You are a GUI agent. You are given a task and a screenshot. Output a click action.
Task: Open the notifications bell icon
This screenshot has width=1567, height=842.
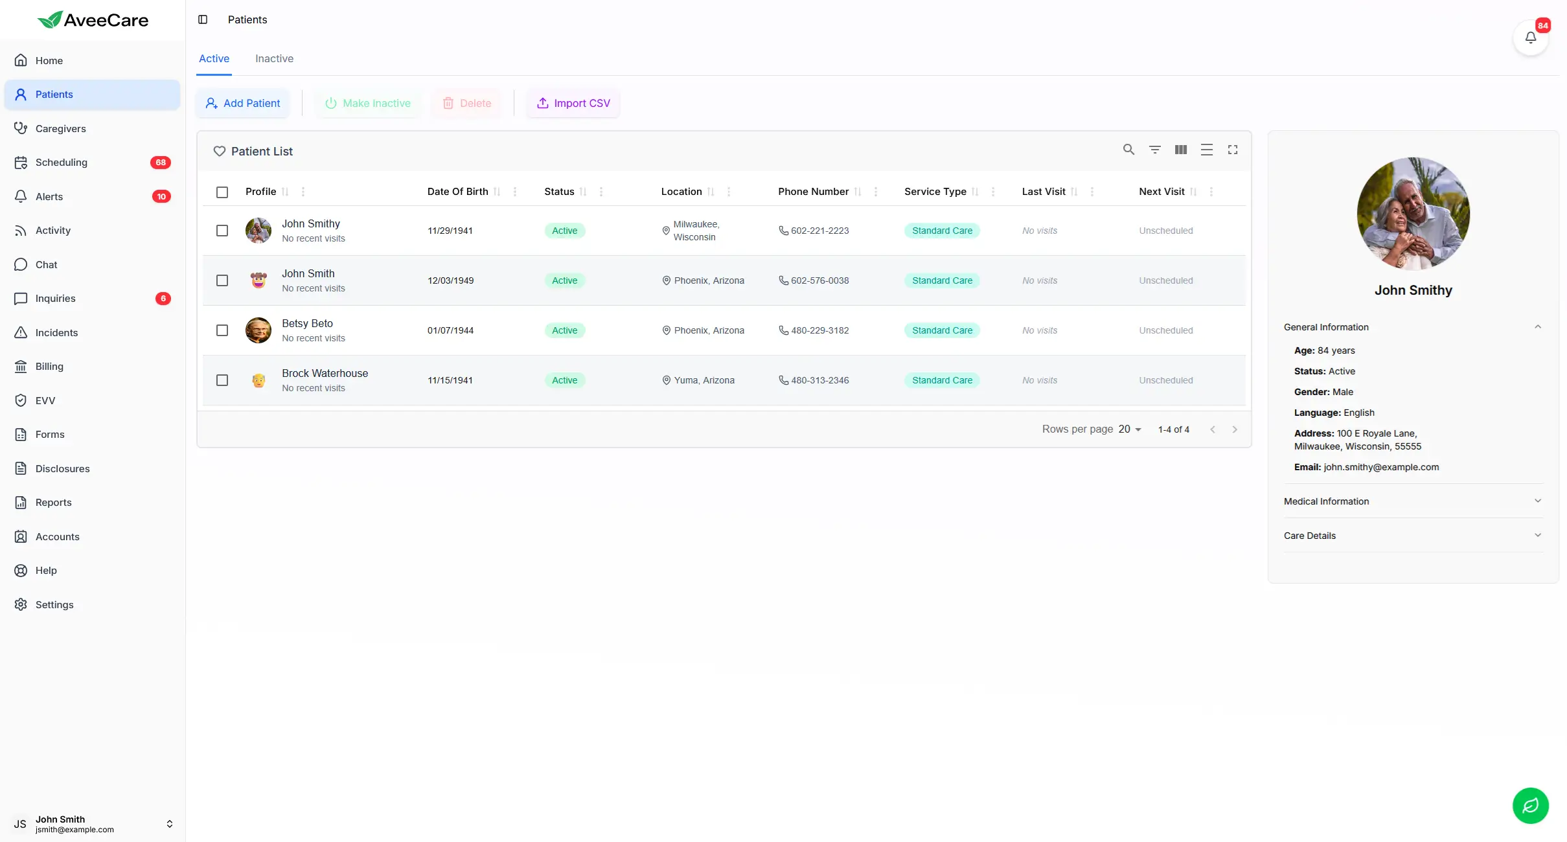click(1530, 37)
